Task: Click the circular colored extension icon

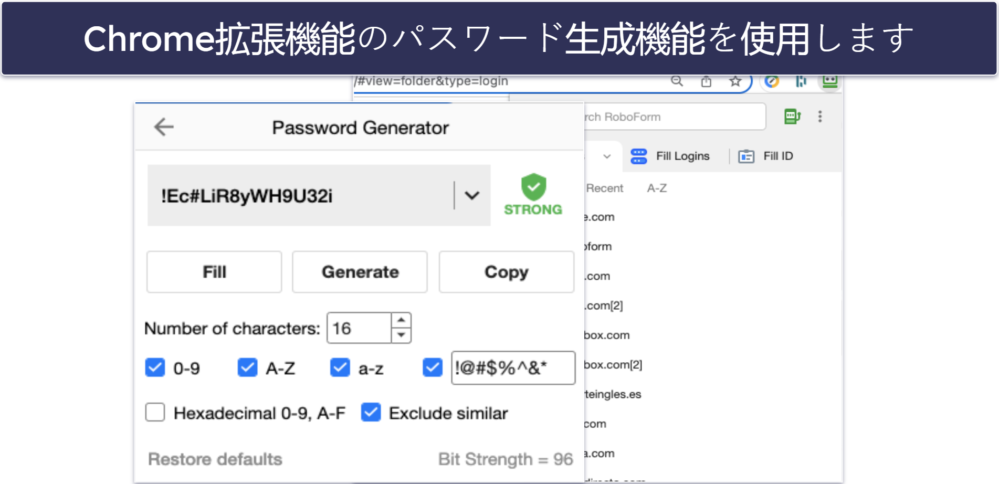Action: coord(772,81)
